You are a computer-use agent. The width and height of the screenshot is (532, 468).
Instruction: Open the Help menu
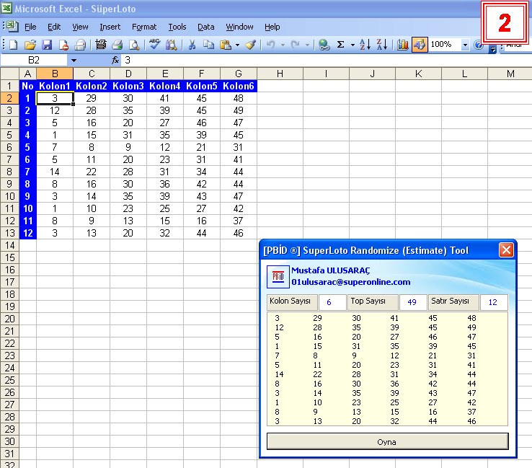(x=272, y=27)
